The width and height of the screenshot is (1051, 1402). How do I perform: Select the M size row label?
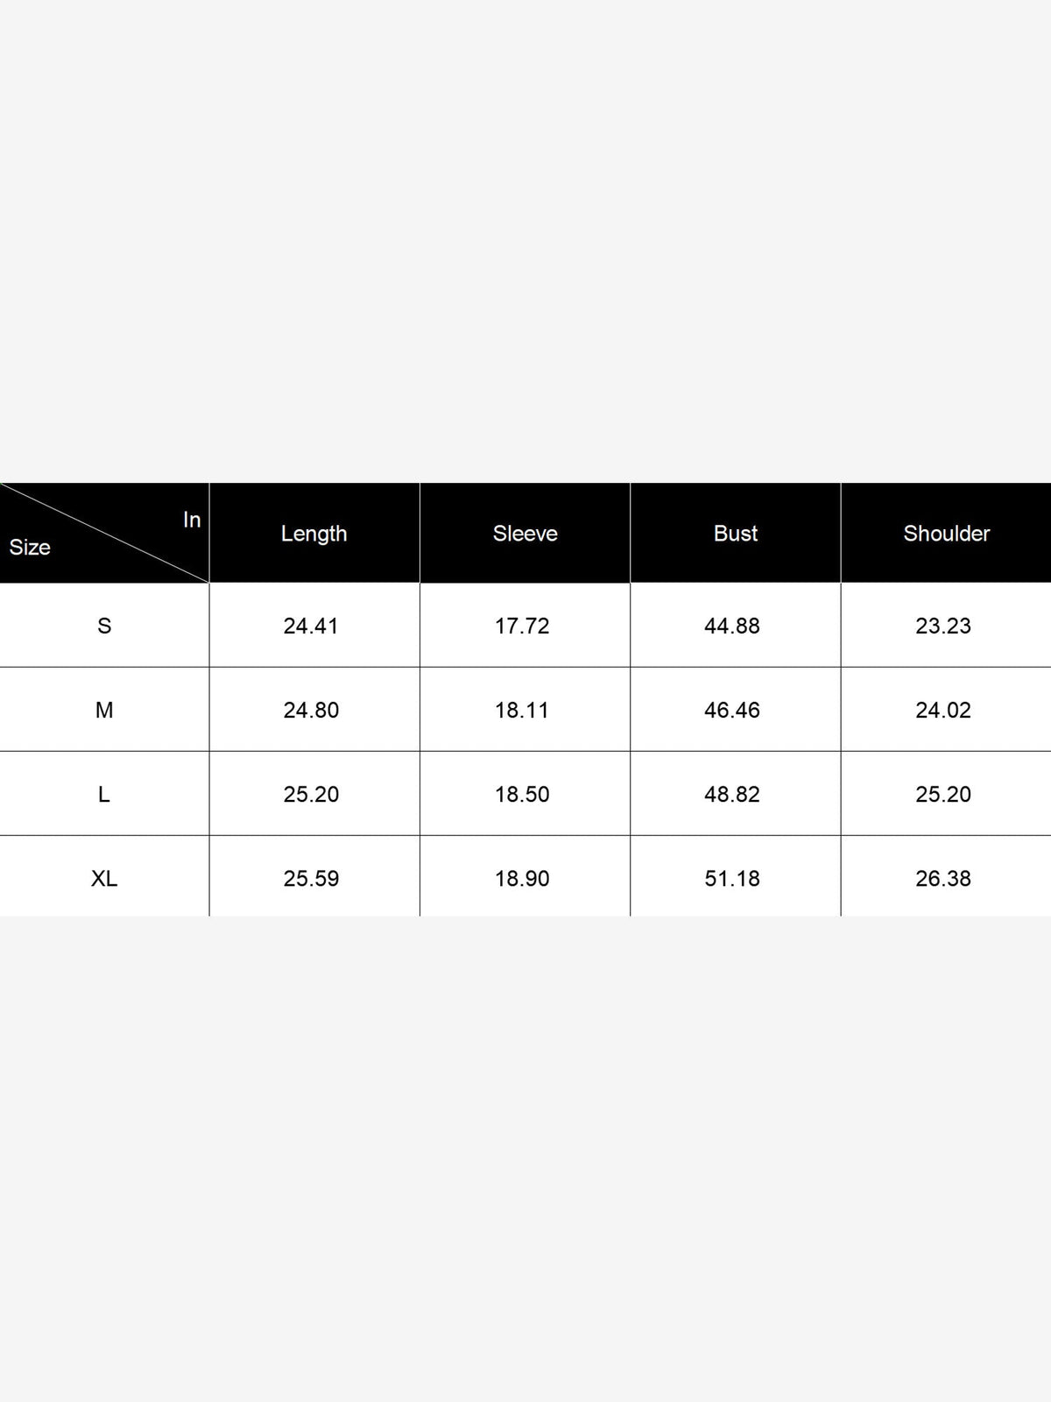coord(104,710)
